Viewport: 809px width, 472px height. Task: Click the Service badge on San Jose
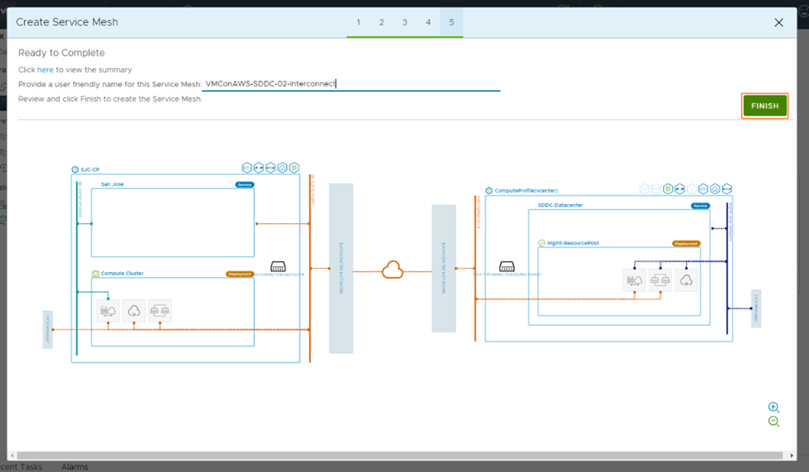(245, 185)
